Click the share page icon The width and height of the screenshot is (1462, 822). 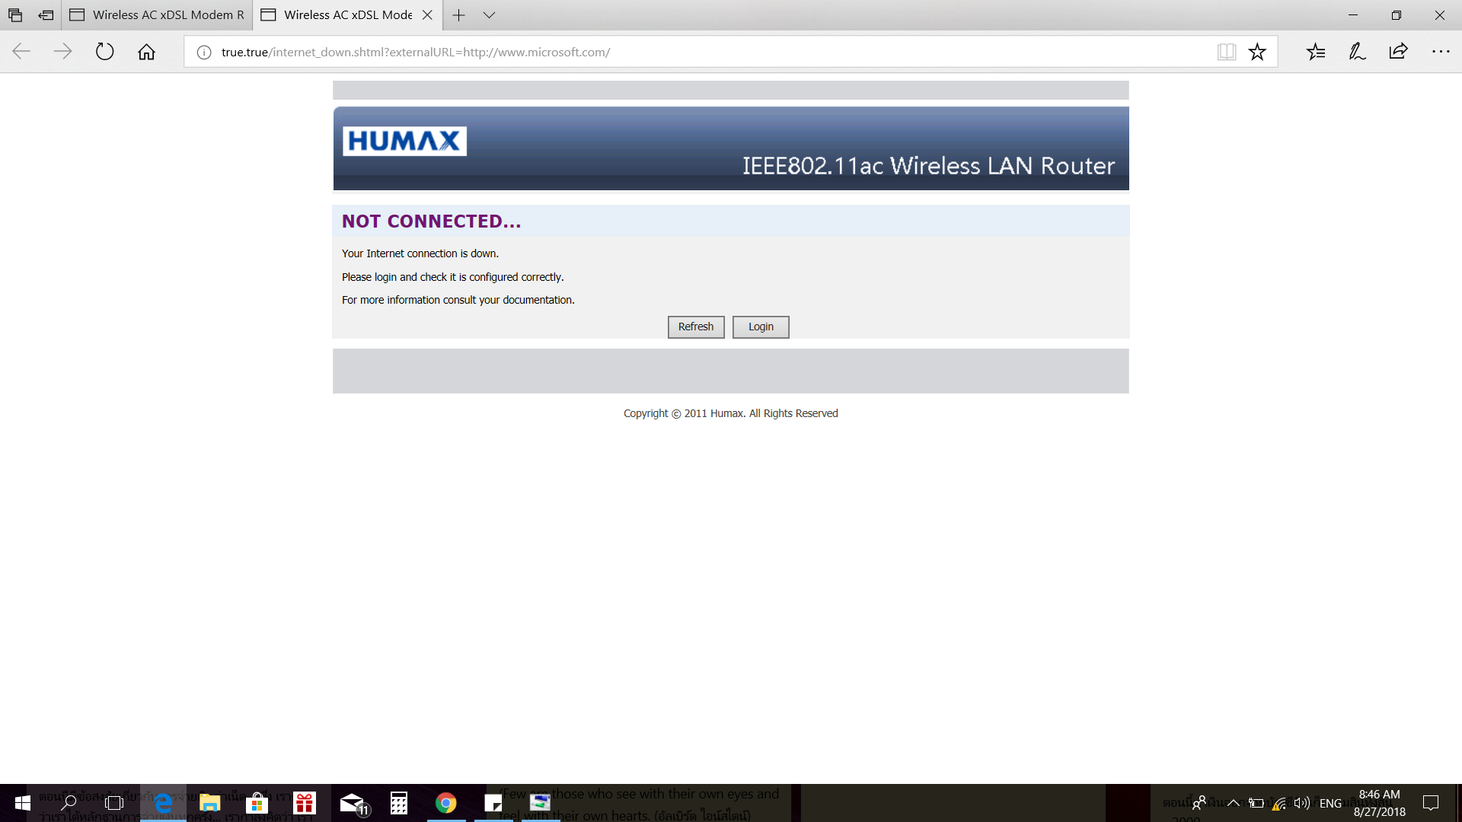[1398, 52]
